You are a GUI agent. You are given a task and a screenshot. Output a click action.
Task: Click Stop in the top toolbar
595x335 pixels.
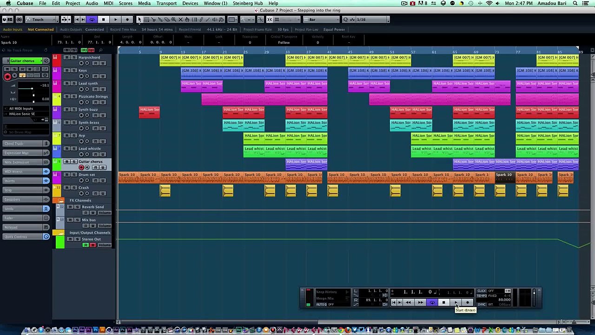click(x=103, y=20)
